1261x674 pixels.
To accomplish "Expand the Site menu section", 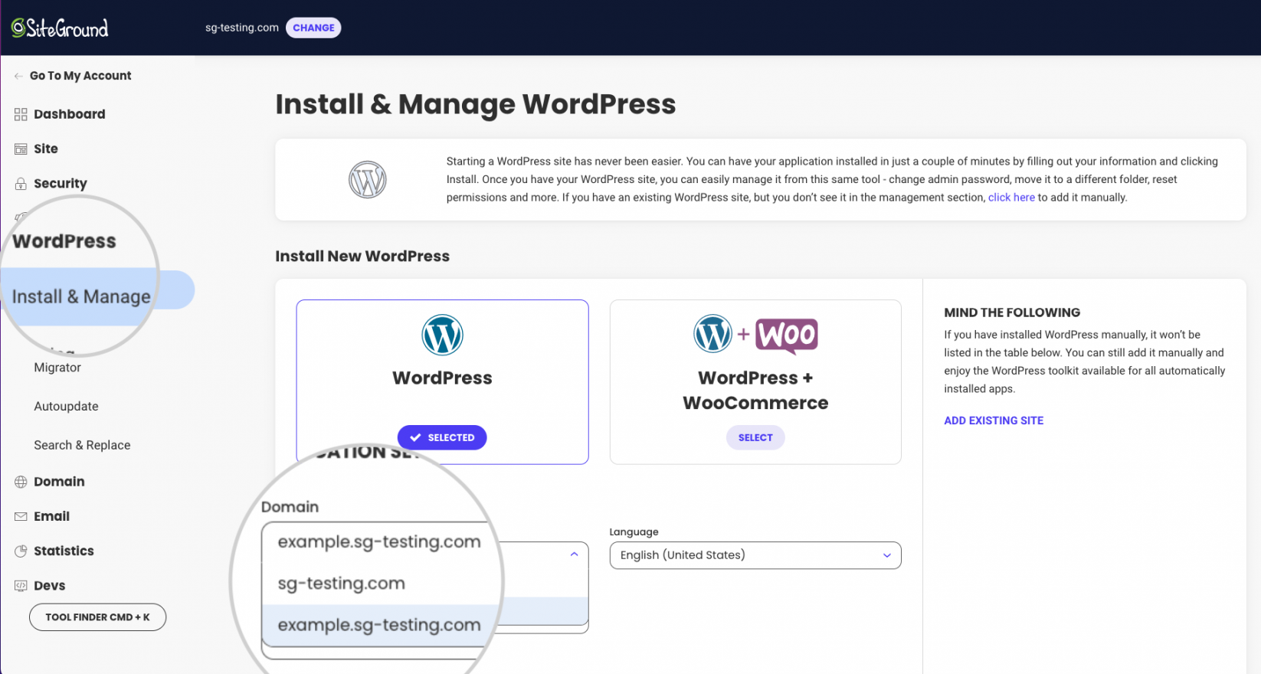I will [x=46, y=149].
